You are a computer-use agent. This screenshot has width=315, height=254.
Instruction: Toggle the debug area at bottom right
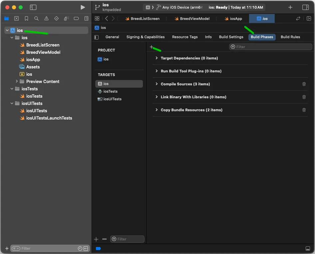[x=308, y=249]
